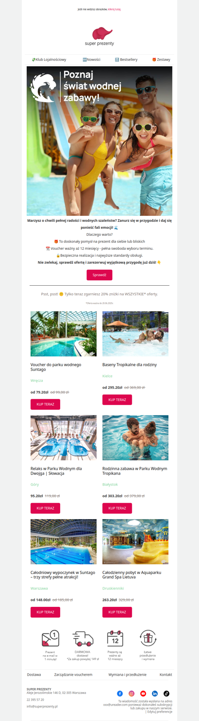The width and height of the screenshot is (199, 721).
Task: Open the LinkedIn social icon
Action: point(155,694)
